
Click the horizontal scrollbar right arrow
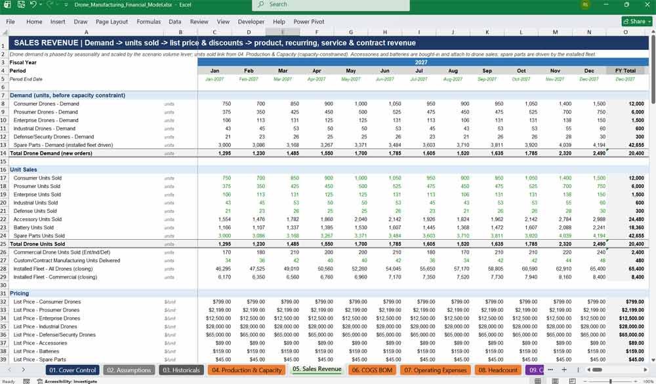click(x=646, y=370)
